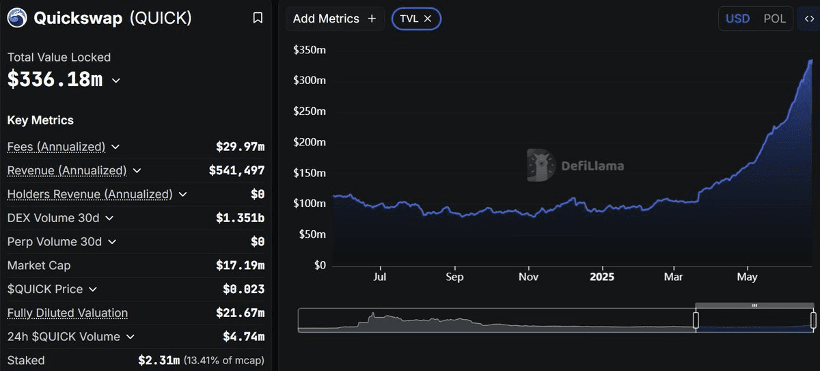Click the $336.18m TVL value
The image size is (820, 371).
tap(55, 79)
